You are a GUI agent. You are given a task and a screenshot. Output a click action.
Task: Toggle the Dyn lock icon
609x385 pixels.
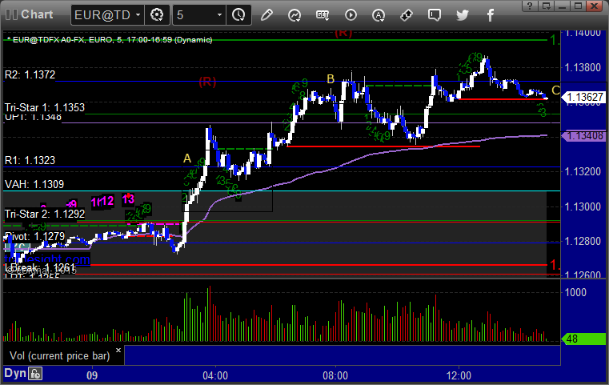[35, 374]
